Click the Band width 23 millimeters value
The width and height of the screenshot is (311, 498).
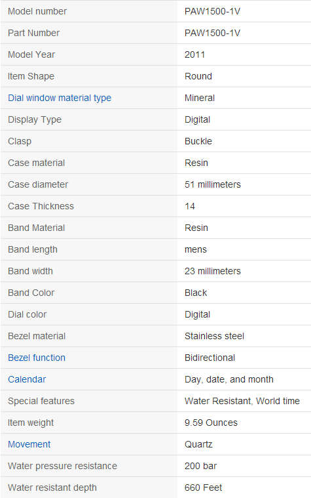point(213,271)
